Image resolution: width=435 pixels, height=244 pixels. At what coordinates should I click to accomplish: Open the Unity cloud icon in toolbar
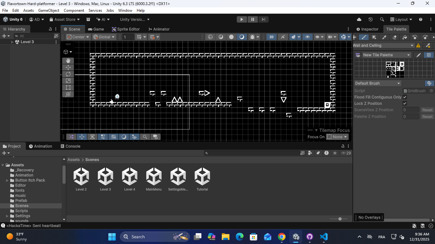point(359,19)
